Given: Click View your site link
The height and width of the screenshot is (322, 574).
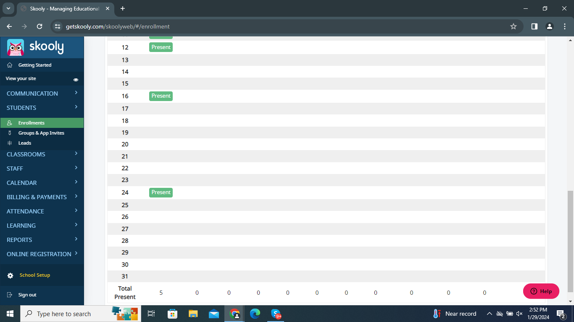Looking at the screenshot, I should (x=21, y=78).
